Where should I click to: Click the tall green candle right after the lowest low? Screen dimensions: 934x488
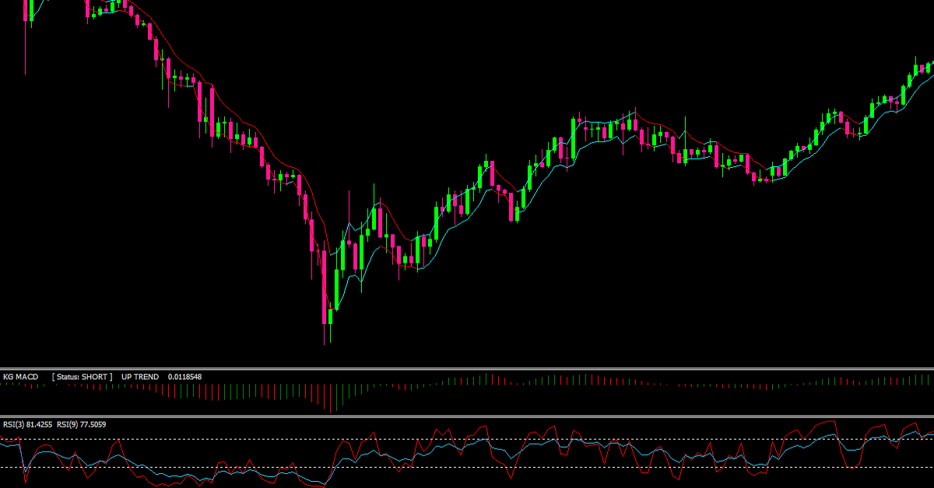click(336, 289)
